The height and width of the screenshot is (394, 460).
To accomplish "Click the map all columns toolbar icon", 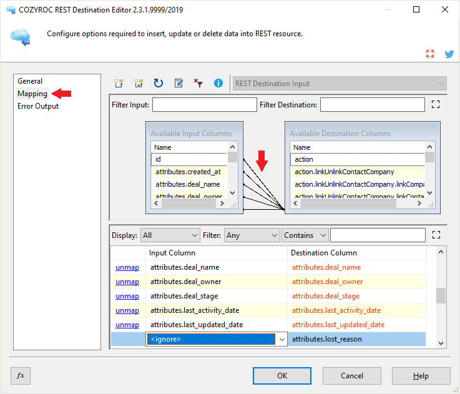I will [119, 84].
